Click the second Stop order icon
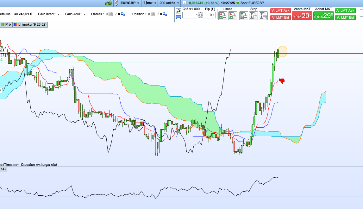The height and width of the screenshot is (209, 363). tap(253, 16)
